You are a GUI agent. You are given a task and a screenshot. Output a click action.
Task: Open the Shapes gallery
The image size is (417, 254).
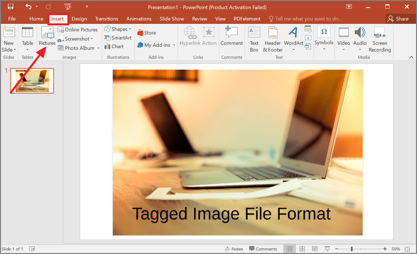(118, 29)
